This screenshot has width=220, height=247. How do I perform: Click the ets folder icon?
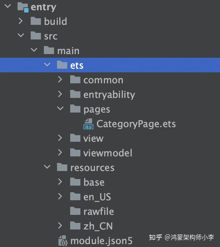click(62, 65)
